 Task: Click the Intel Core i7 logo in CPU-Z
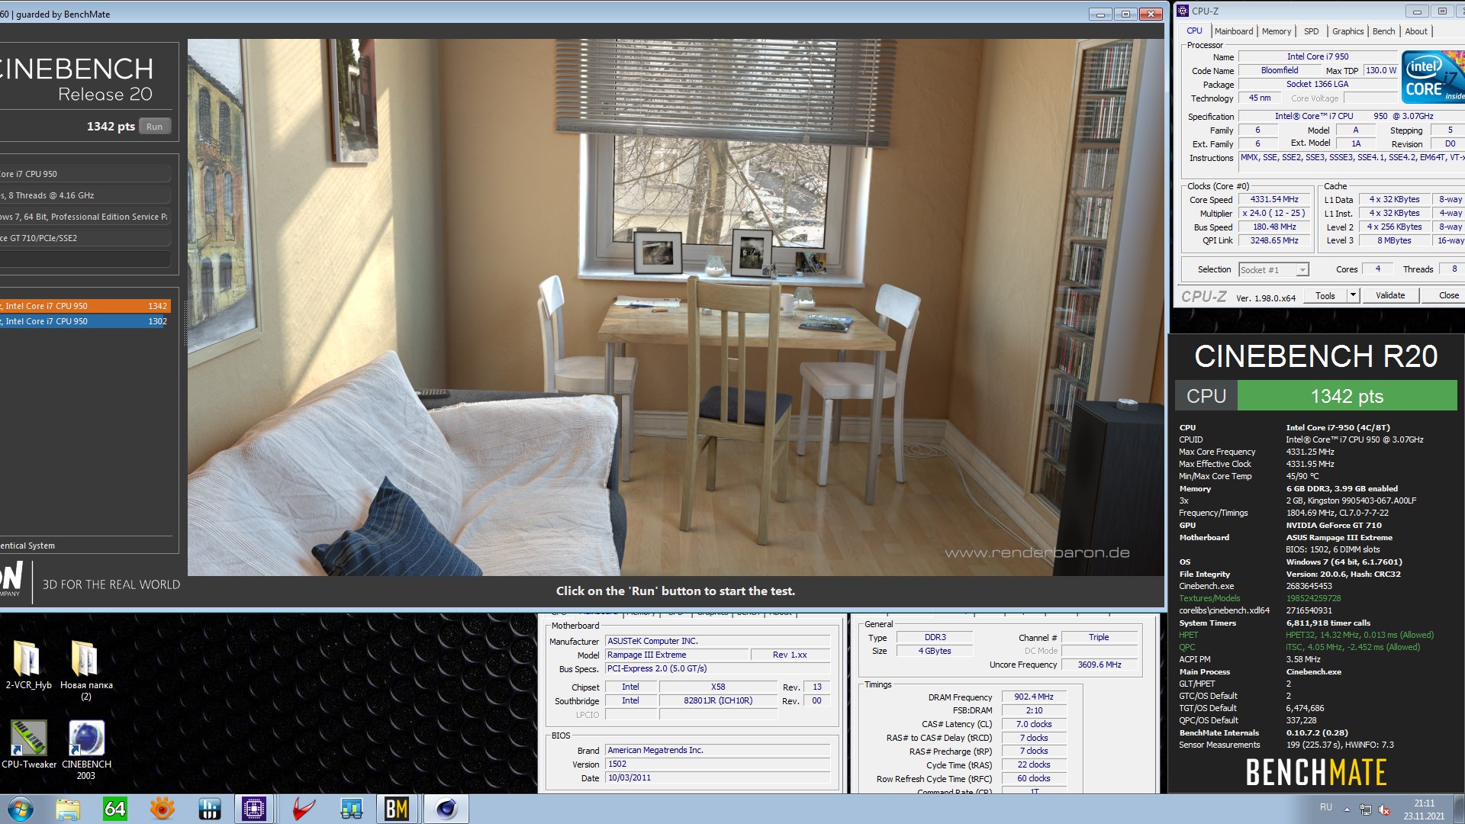tap(1433, 76)
